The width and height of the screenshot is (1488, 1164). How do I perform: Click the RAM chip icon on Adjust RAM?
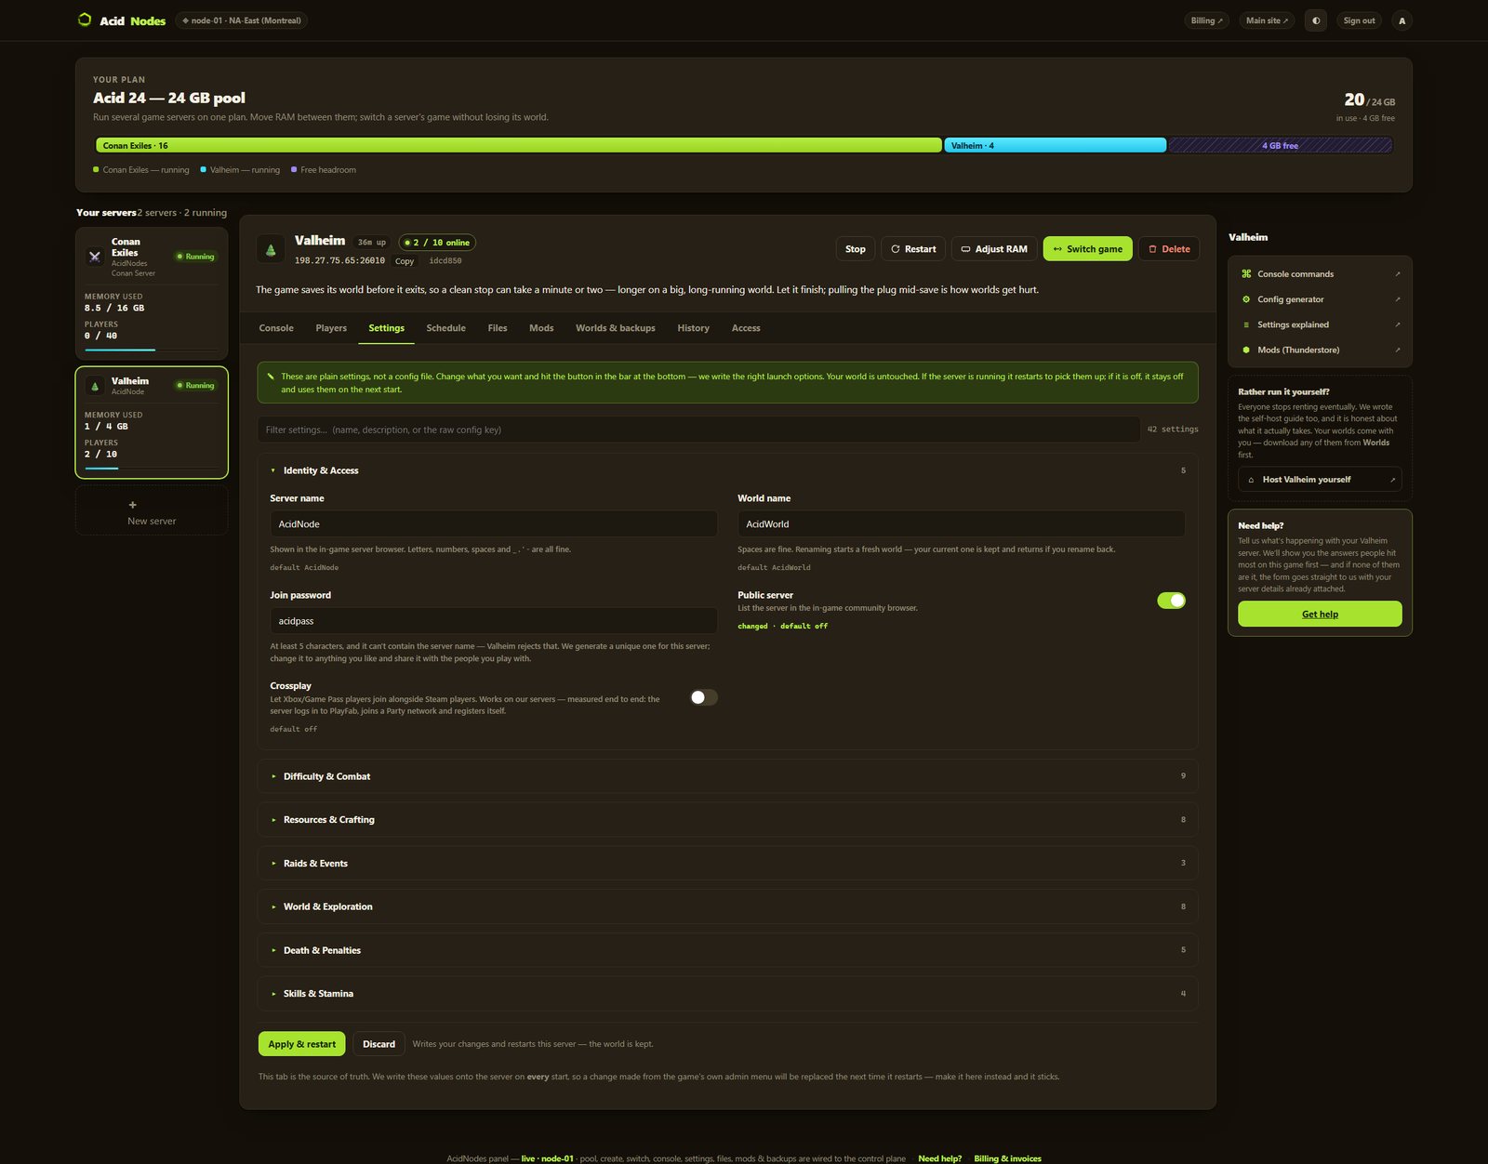point(965,249)
